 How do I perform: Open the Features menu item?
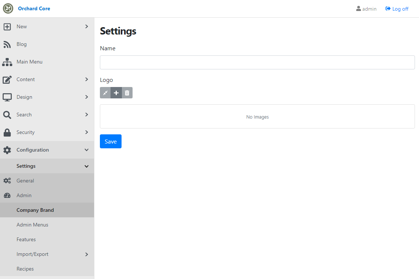point(47,239)
